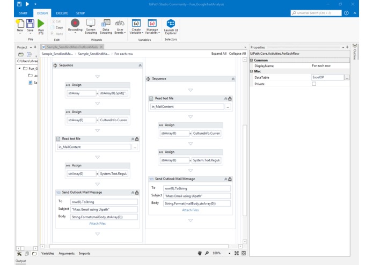The height and width of the screenshot is (265, 373).
Task: Activate the pan hand tool
Action: click(200, 253)
